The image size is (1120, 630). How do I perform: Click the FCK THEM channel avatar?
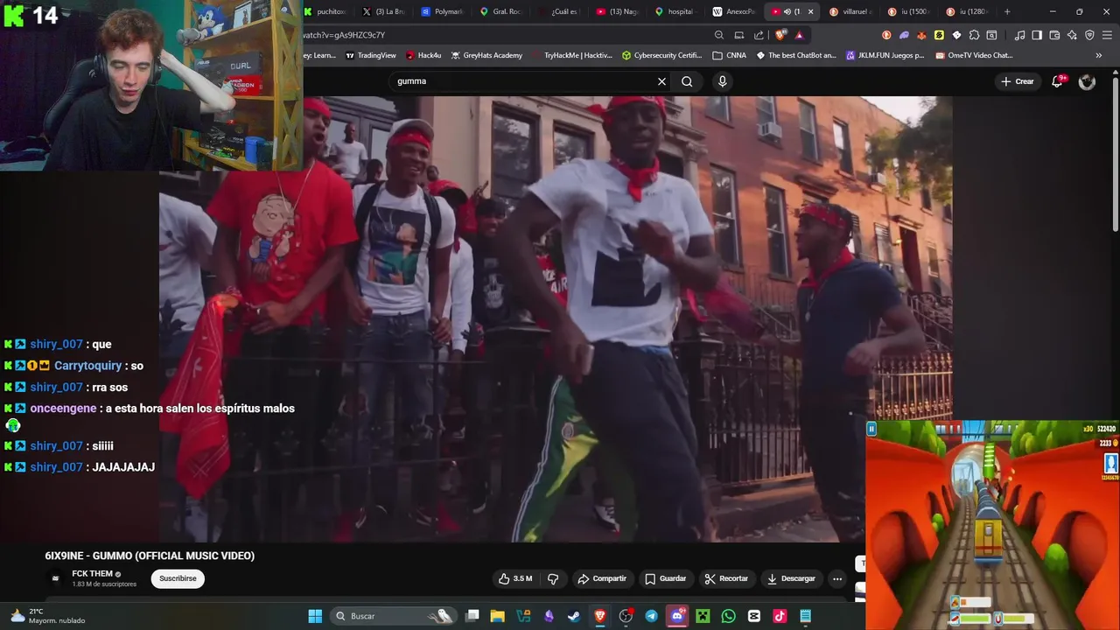[56, 578]
